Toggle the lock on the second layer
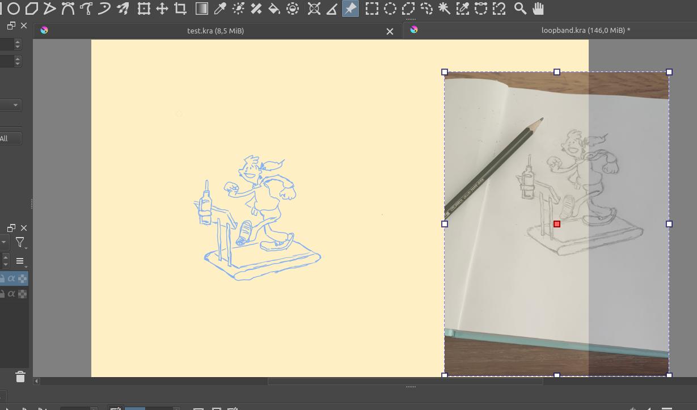Image resolution: width=697 pixels, height=410 pixels. point(2,294)
